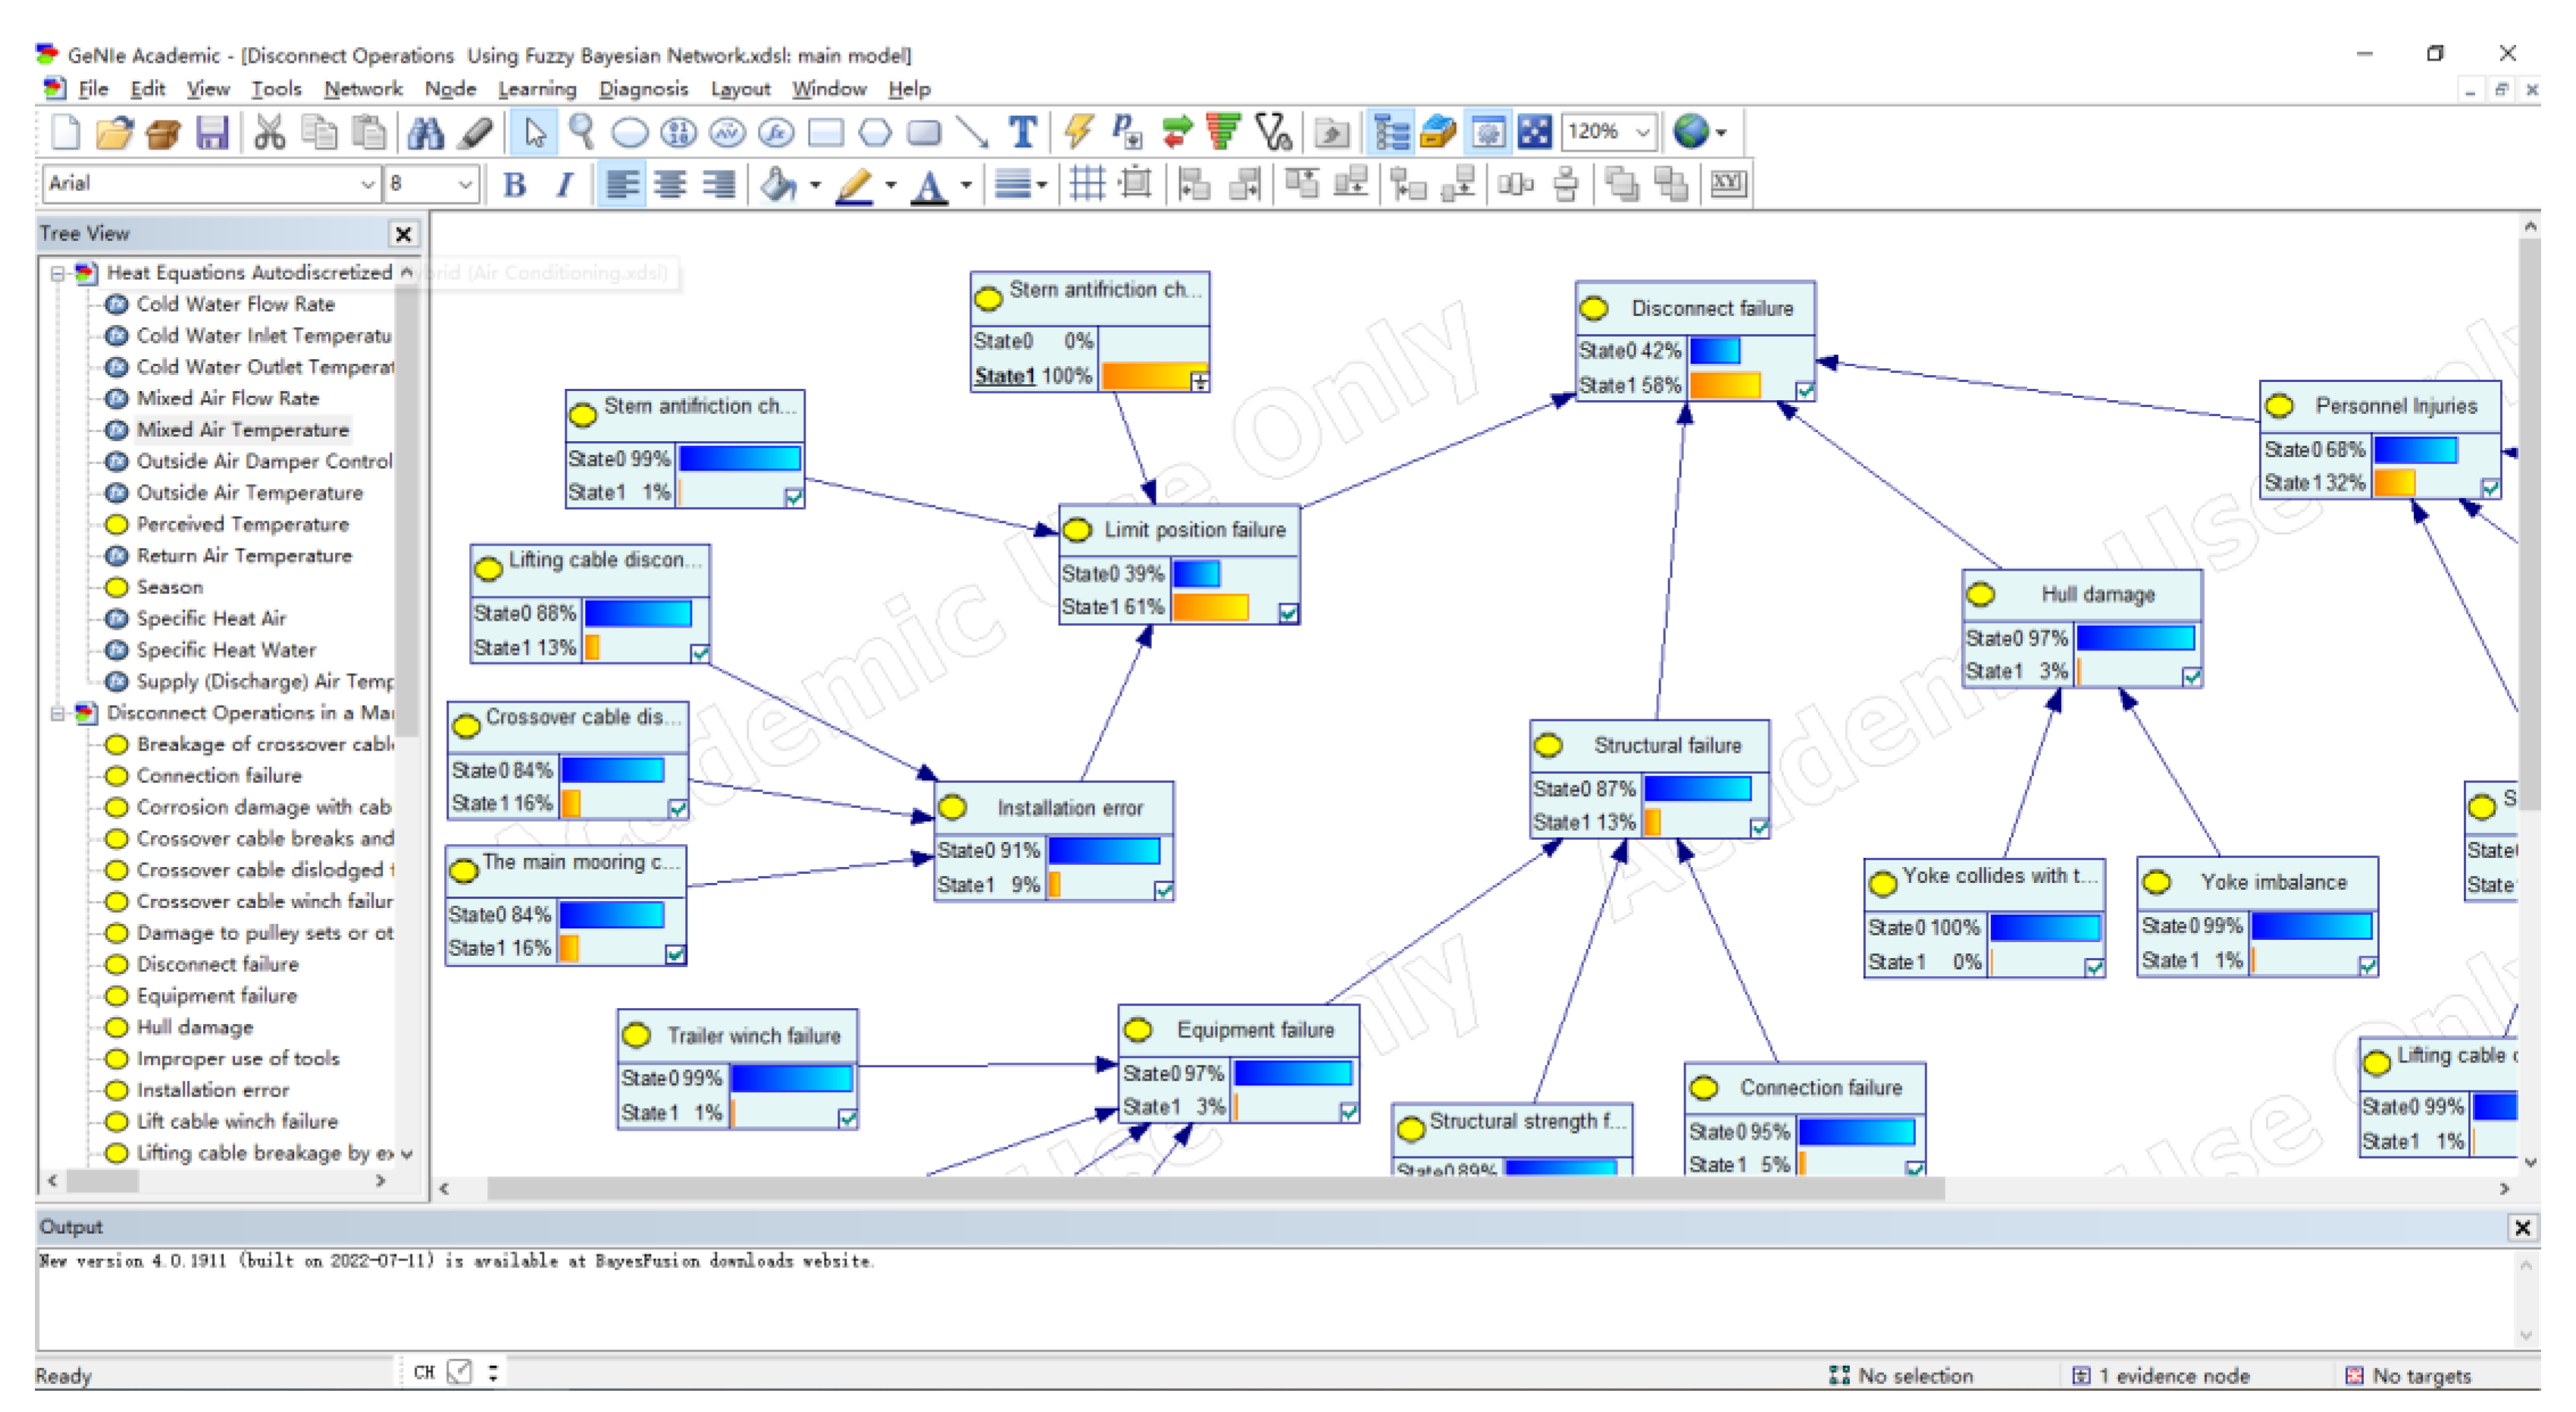2576x1412 pixels.
Task: Toggle checkbox on Hull damage node
Action: coord(2191,677)
